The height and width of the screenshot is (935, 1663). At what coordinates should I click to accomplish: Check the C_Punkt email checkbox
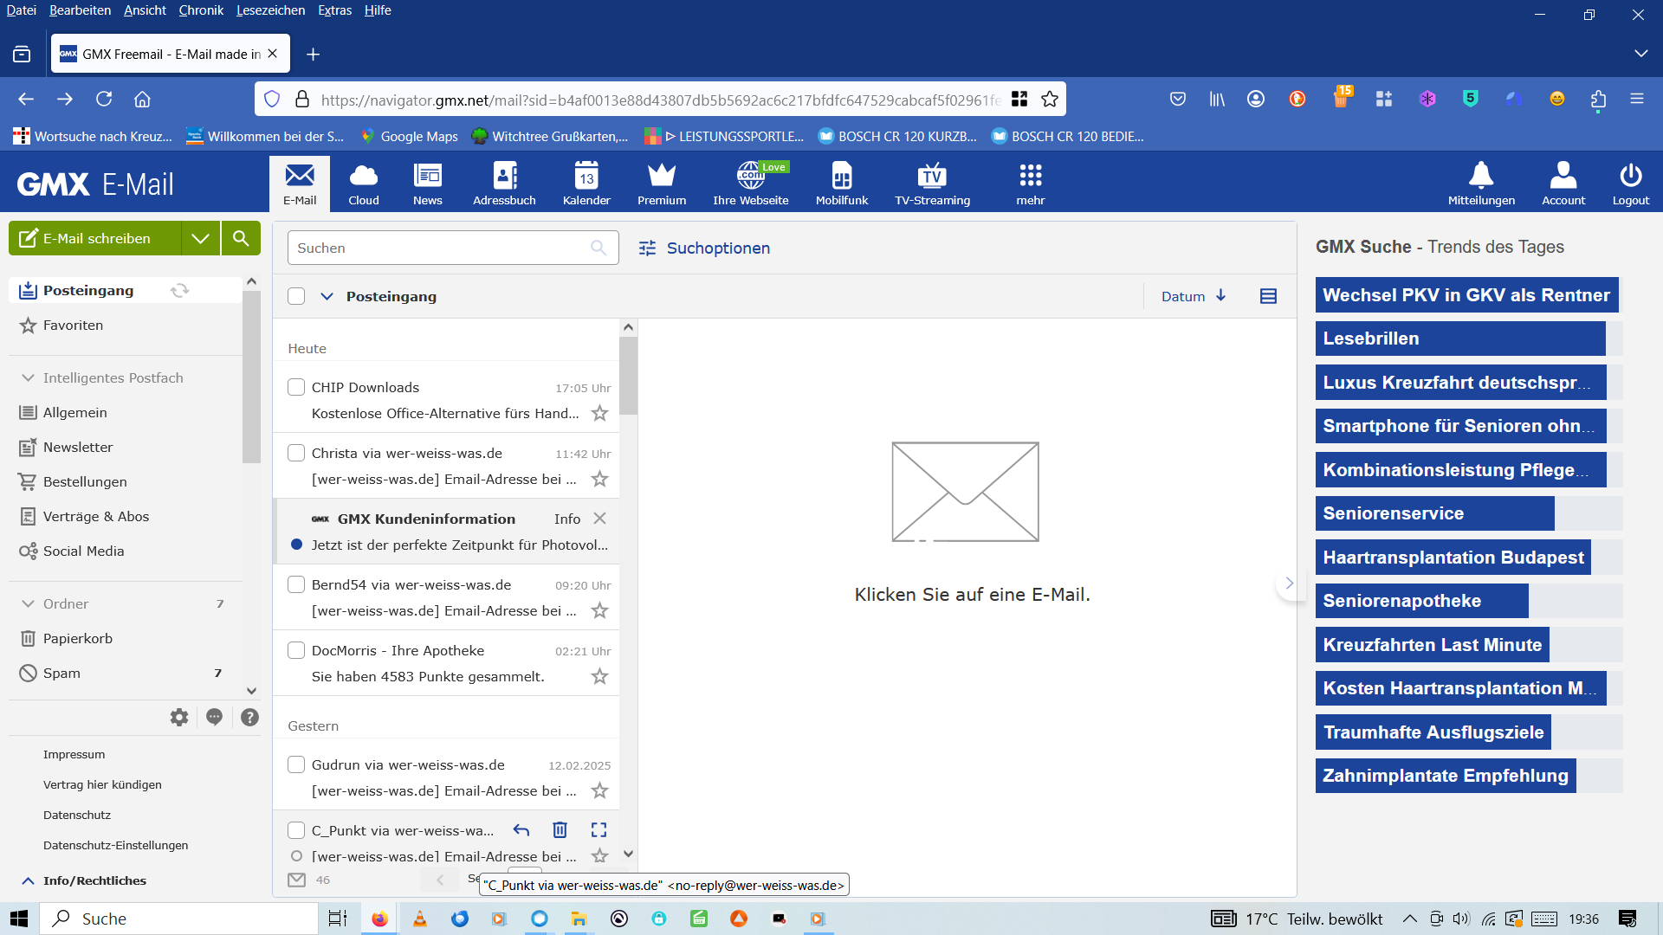click(x=296, y=830)
